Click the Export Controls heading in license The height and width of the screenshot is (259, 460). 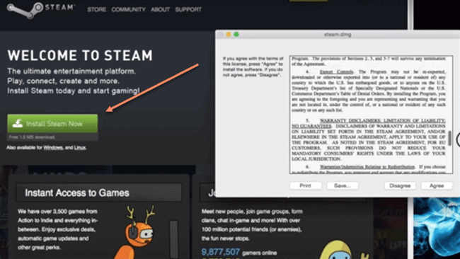coord(336,72)
